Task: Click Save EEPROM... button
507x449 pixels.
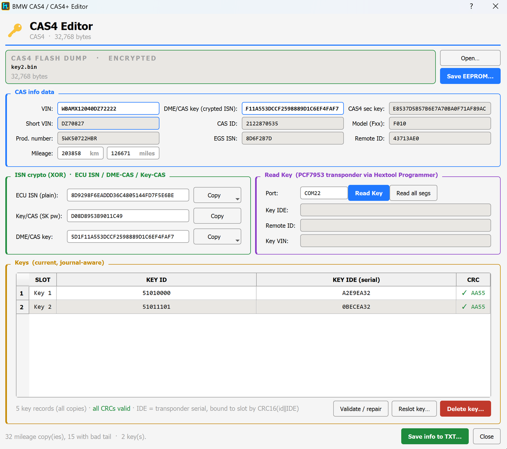Action: click(470, 76)
